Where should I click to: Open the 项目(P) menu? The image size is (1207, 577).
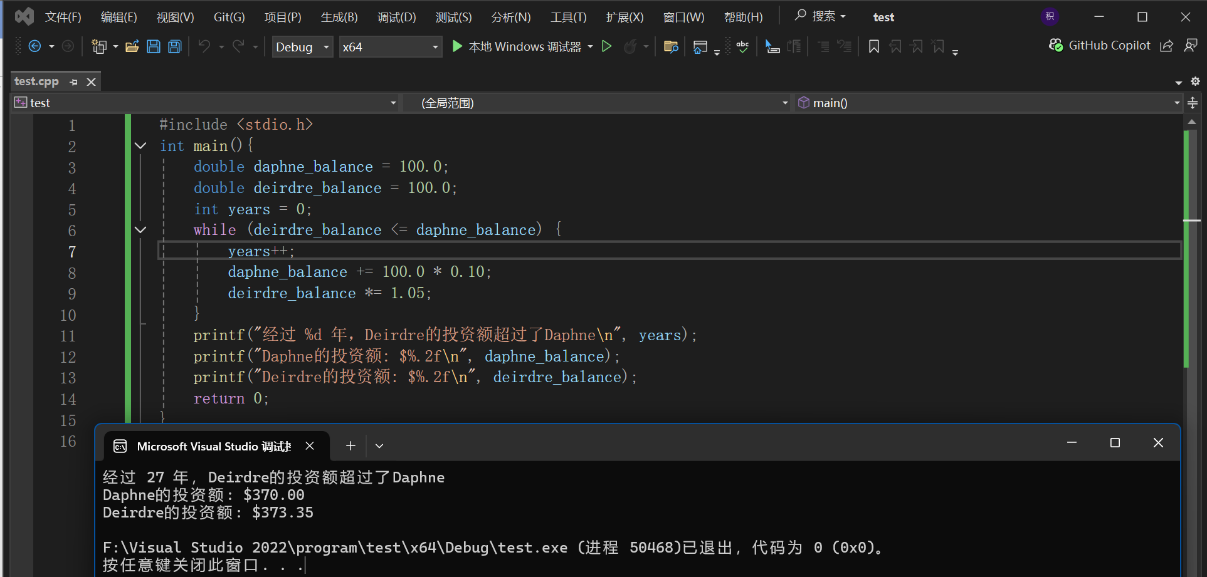[x=283, y=17]
